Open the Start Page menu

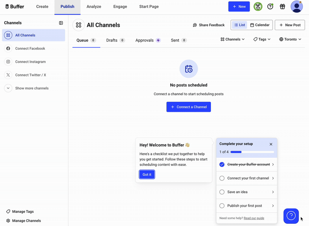tap(149, 7)
